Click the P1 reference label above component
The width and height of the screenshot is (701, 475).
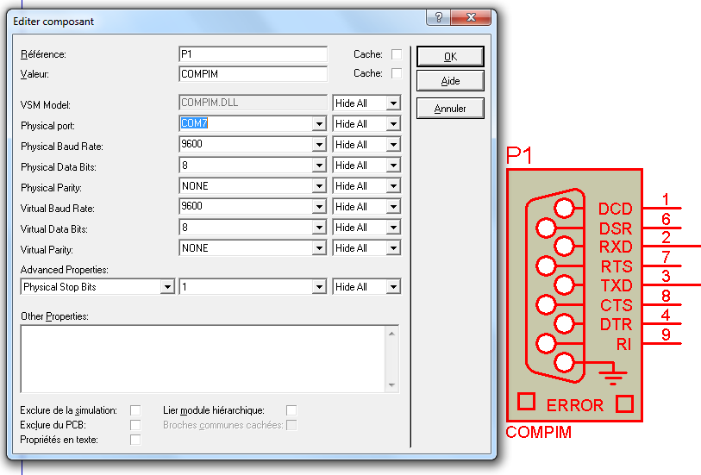(x=519, y=155)
